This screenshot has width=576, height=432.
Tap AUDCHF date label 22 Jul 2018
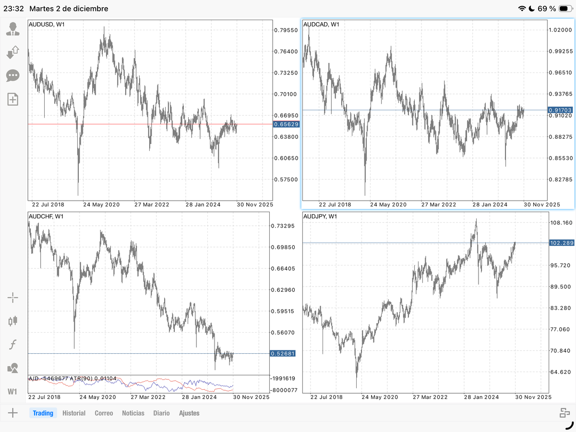click(x=45, y=397)
